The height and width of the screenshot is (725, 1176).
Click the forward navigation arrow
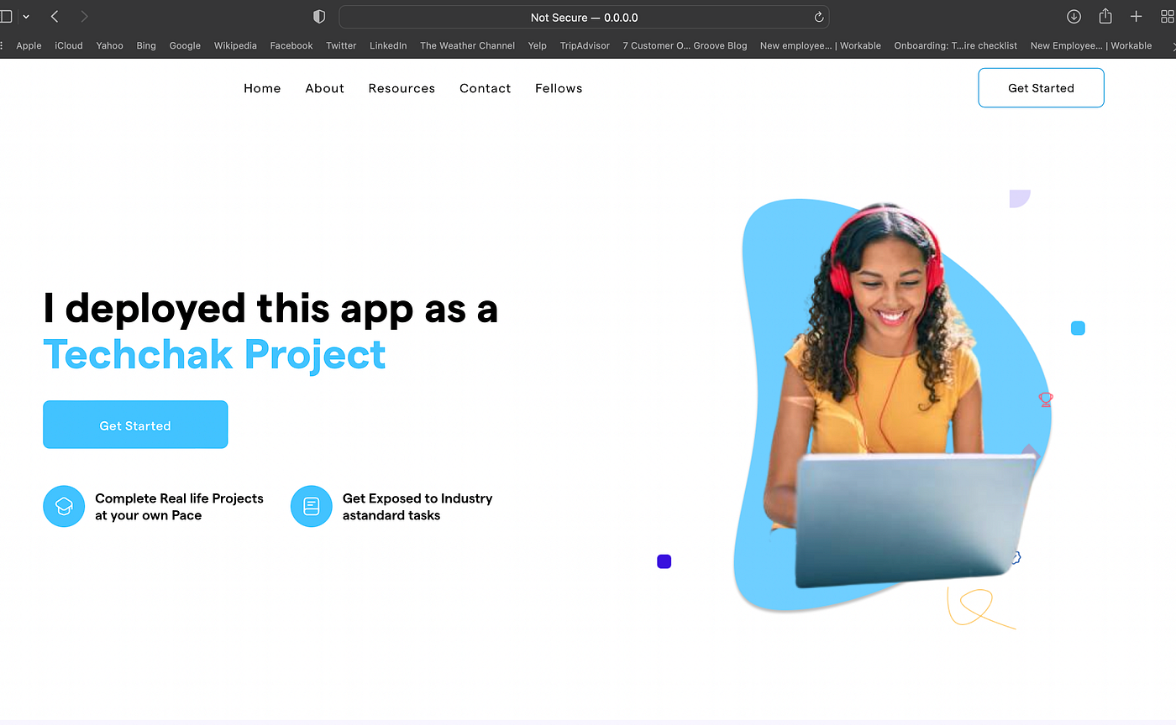tap(84, 17)
